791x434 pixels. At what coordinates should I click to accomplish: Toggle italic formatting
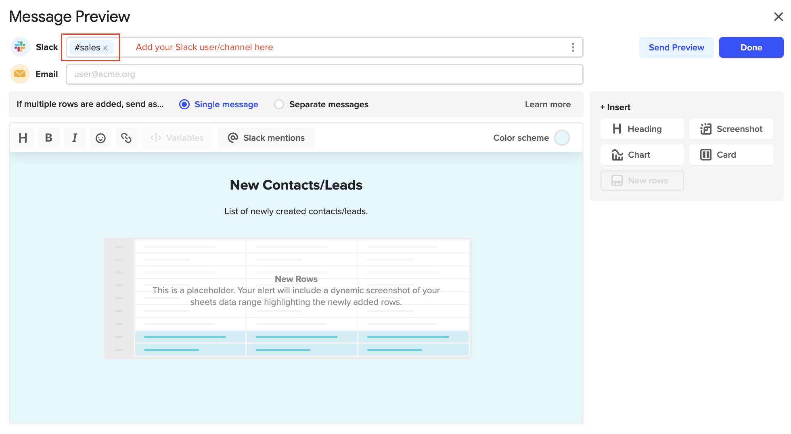(x=75, y=138)
